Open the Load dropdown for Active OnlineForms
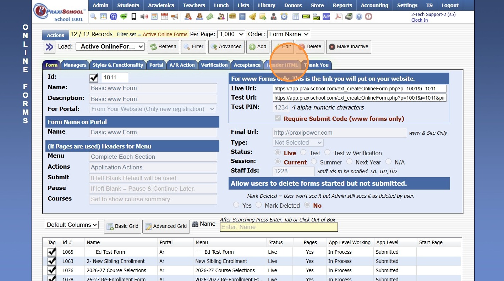This screenshot has height=281, width=504. point(110,46)
